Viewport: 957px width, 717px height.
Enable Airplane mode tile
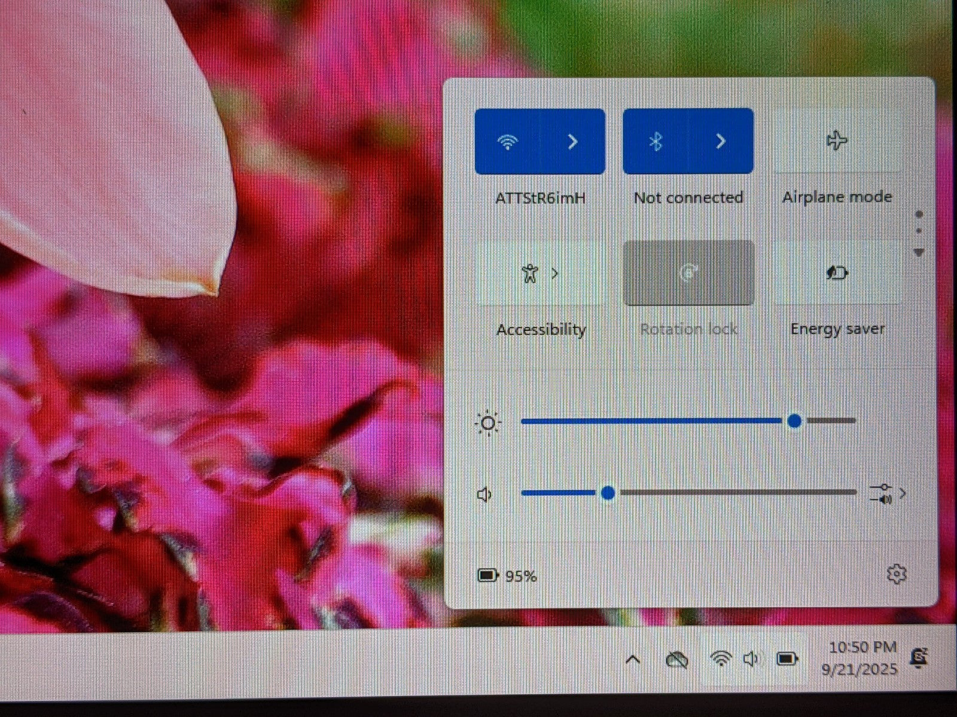(836, 142)
